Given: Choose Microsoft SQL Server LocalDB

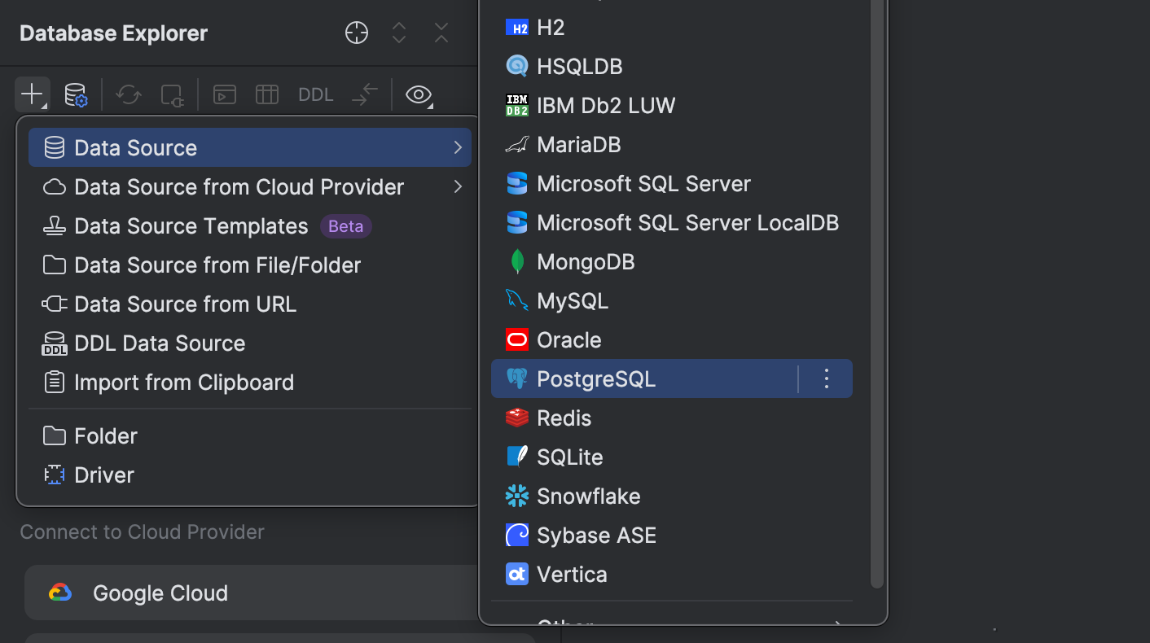Looking at the screenshot, I should click(672, 222).
